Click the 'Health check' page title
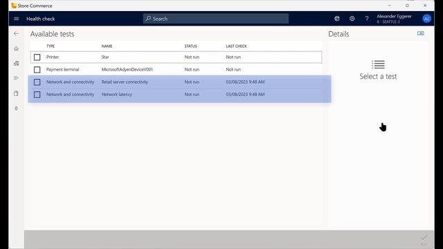The image size is (443, 249). click(x=41, y=19)
